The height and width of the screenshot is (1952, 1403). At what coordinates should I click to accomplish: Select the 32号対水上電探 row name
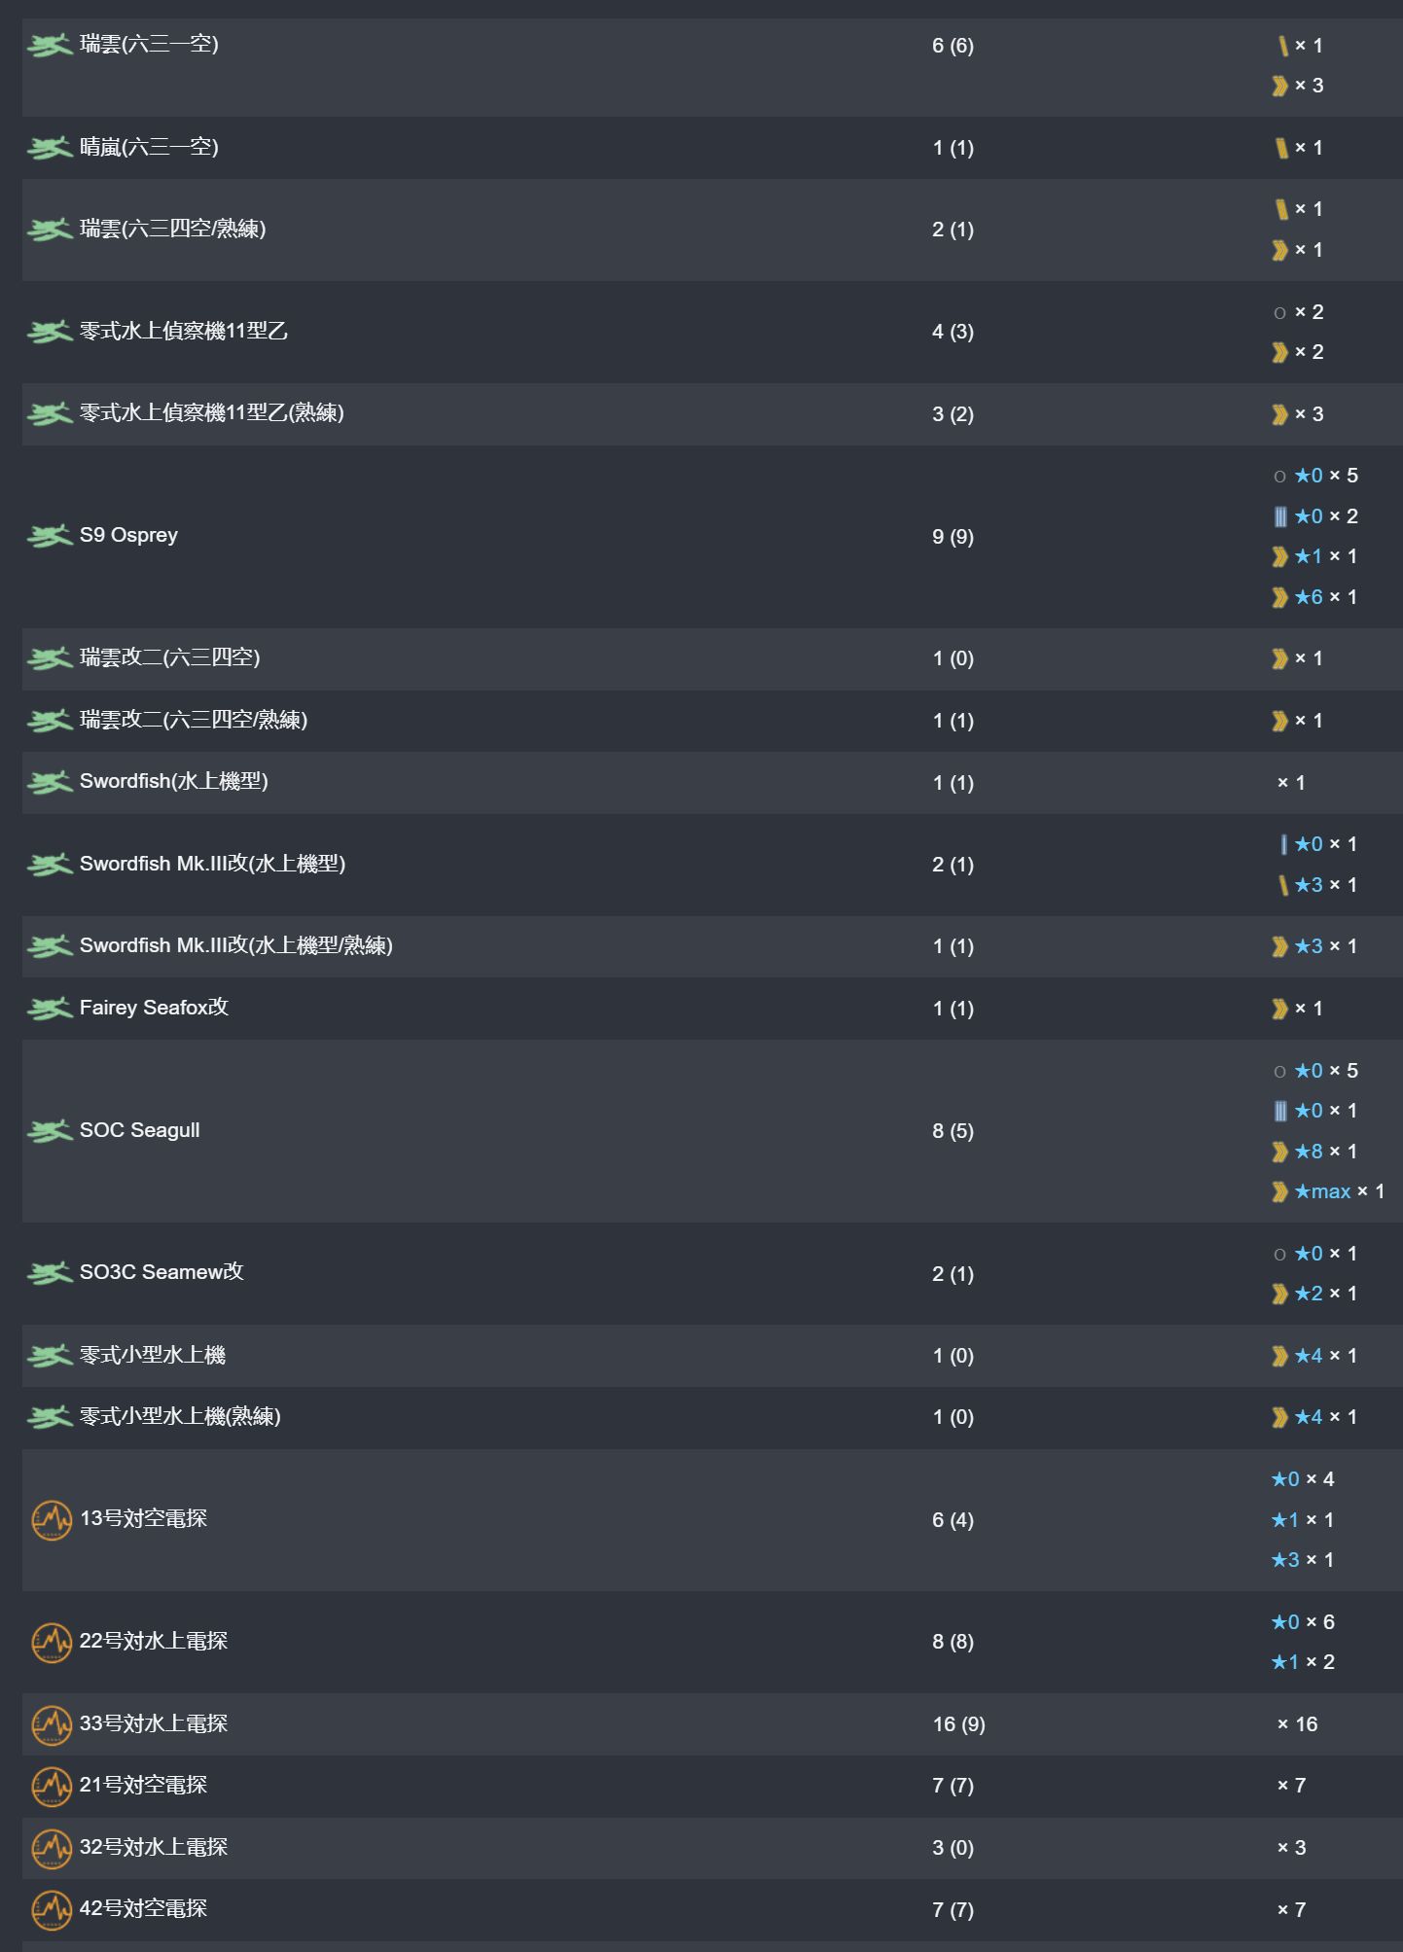(153, 1847)
